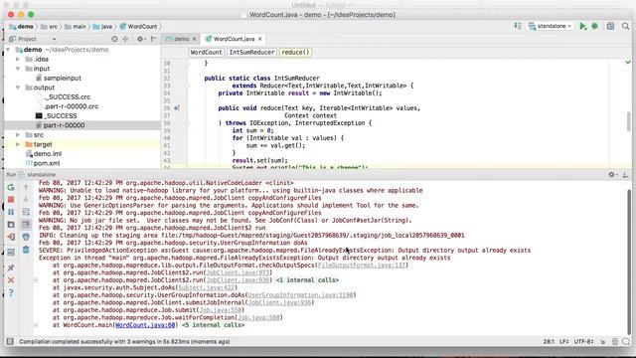Start debugging with the bug icon
This screenshot has height=358, width=636.
(x=595, y=26)
